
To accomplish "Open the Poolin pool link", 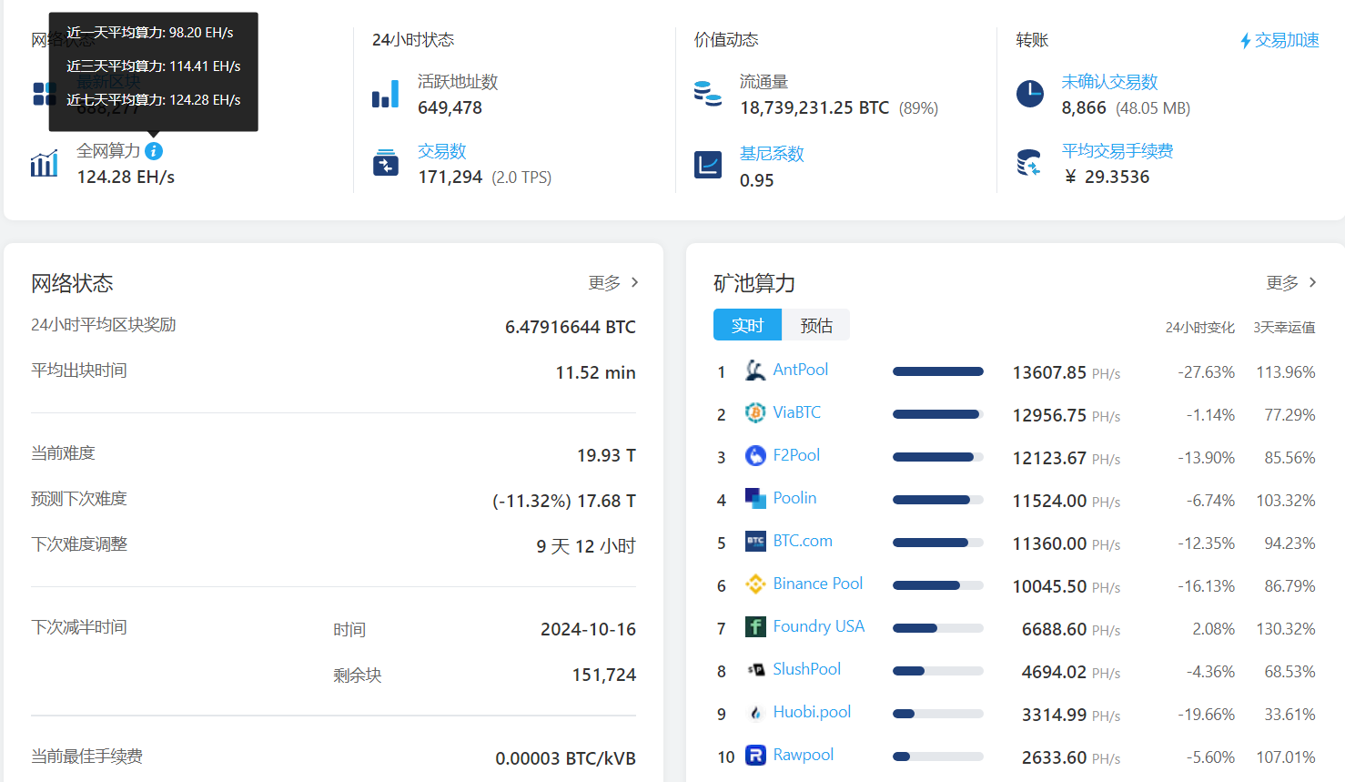I will pos(794,498).
